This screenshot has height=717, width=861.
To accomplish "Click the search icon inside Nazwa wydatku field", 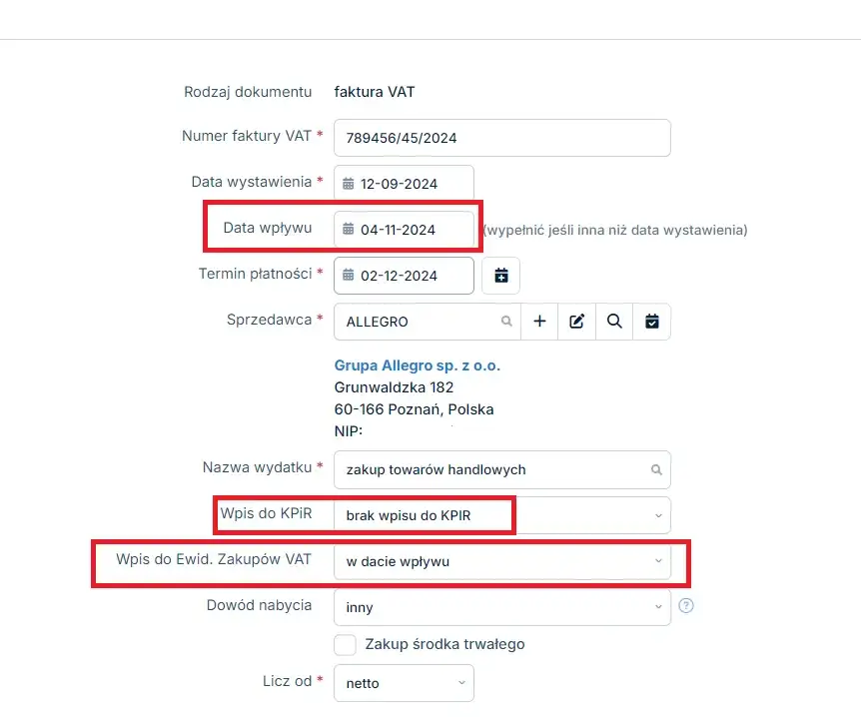I will (x=656, y=469).
